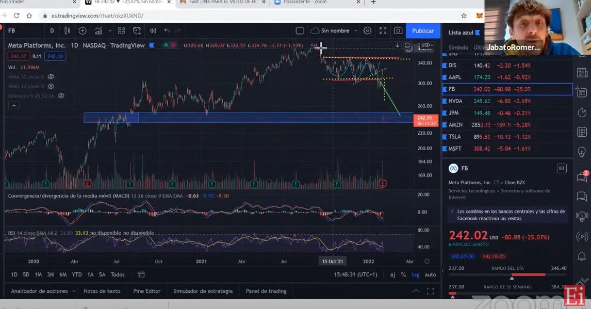Redo the chart action

[x=178, y=30]
